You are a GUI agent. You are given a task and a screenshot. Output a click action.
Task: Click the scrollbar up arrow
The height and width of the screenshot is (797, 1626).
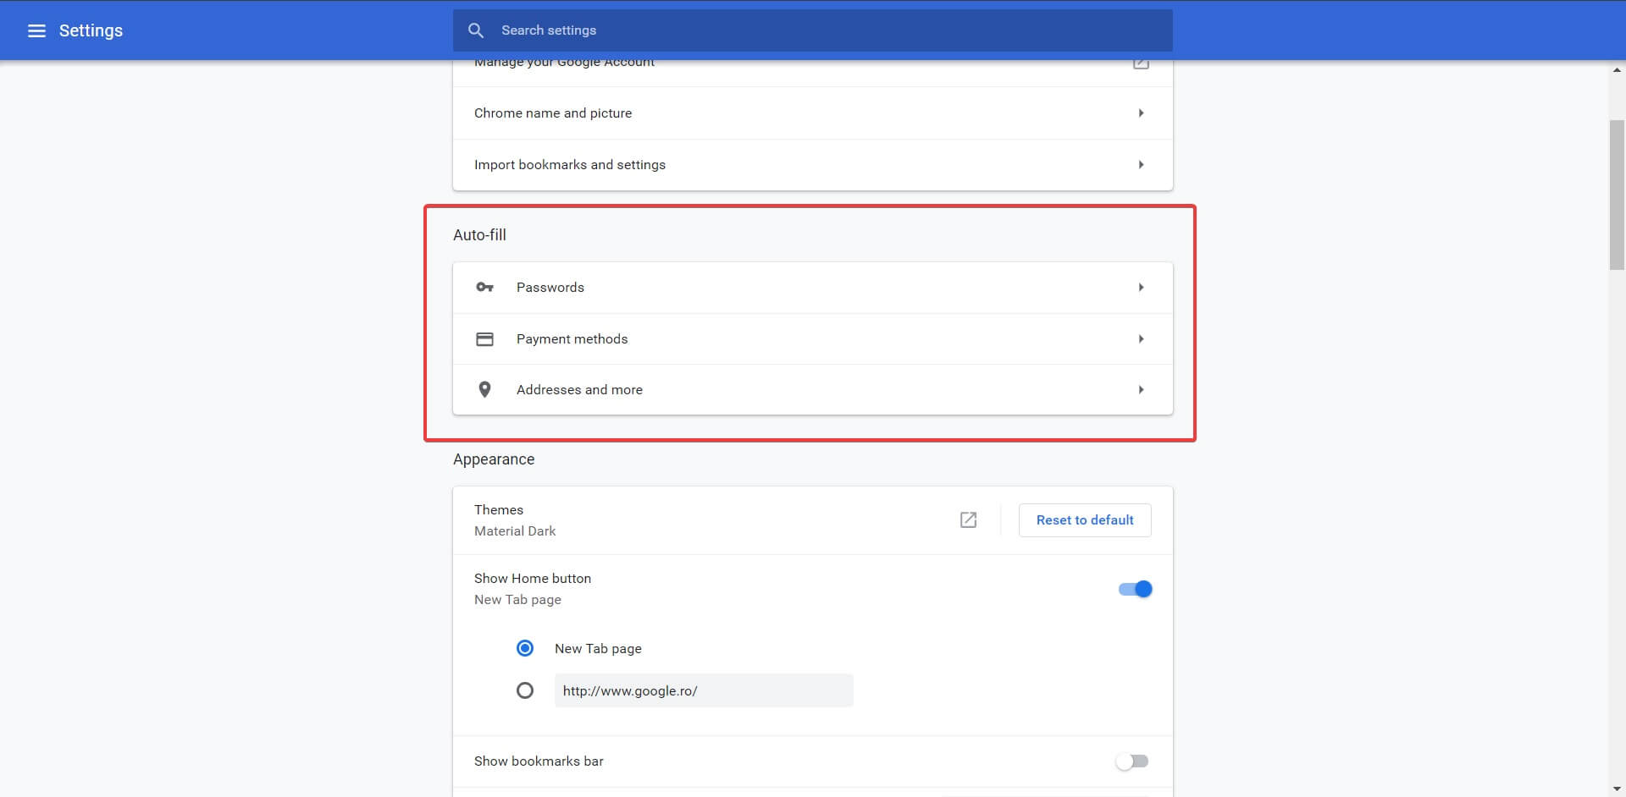(1618, 70)
